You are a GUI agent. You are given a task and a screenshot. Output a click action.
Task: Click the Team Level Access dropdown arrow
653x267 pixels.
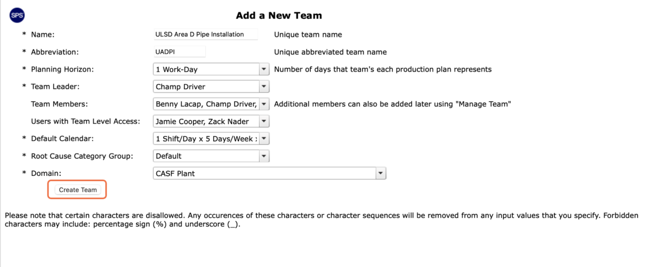(264, 122)
